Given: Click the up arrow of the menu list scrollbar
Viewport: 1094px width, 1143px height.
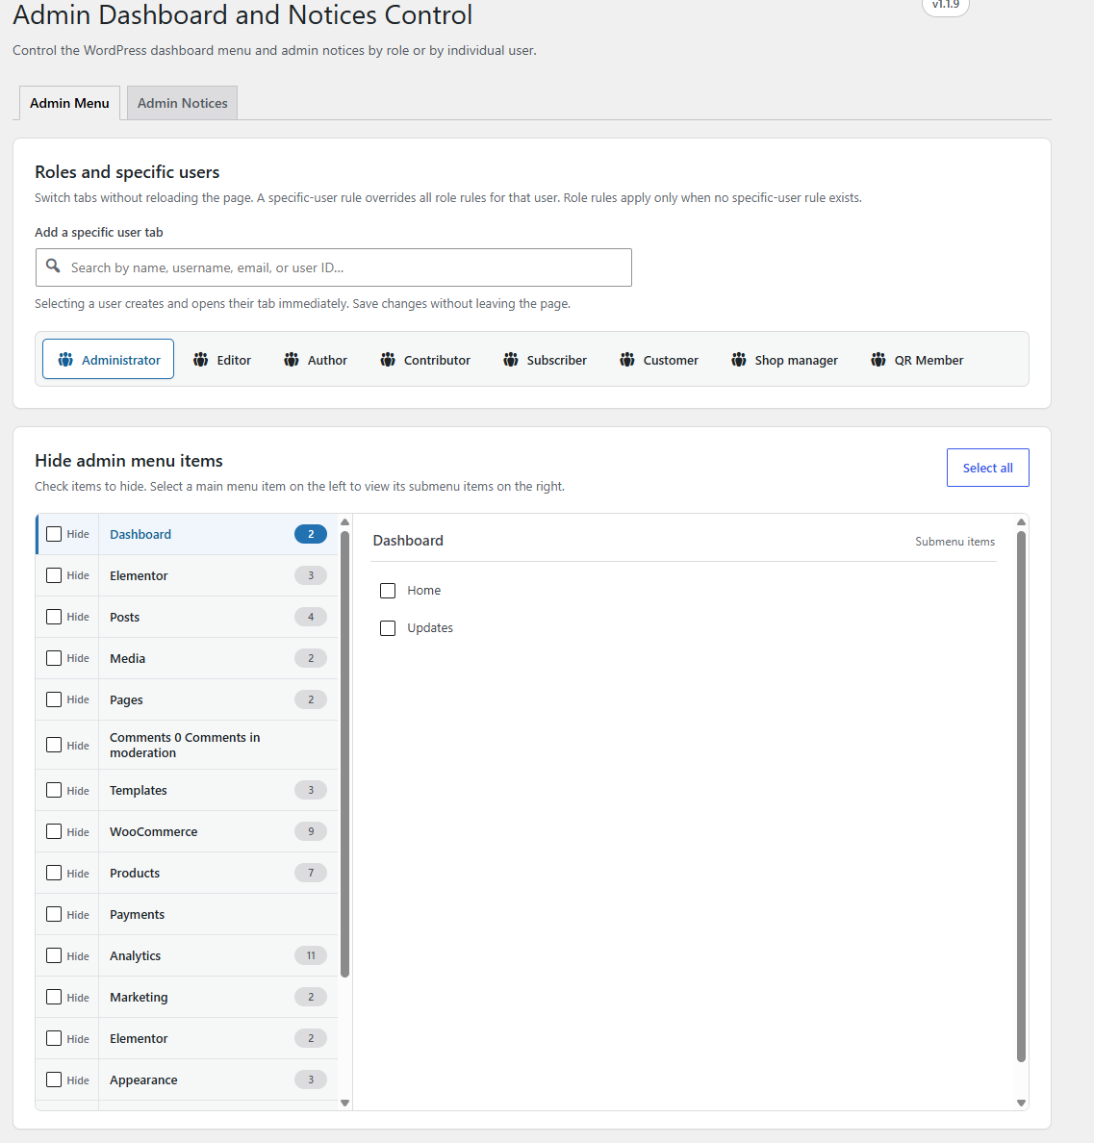Looking at the screenshot, I should pos(344,521).
